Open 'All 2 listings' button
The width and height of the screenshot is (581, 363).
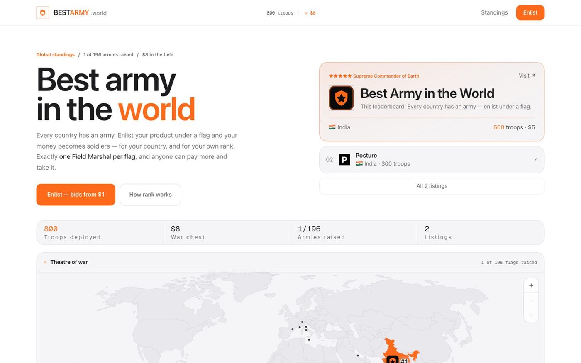point(432,186)
